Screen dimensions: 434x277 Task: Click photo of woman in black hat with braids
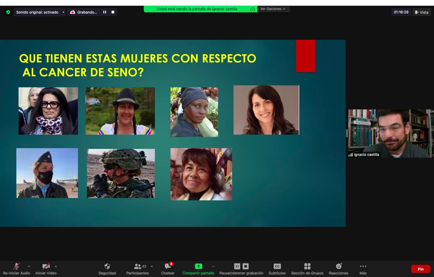(x=120, y=111)
